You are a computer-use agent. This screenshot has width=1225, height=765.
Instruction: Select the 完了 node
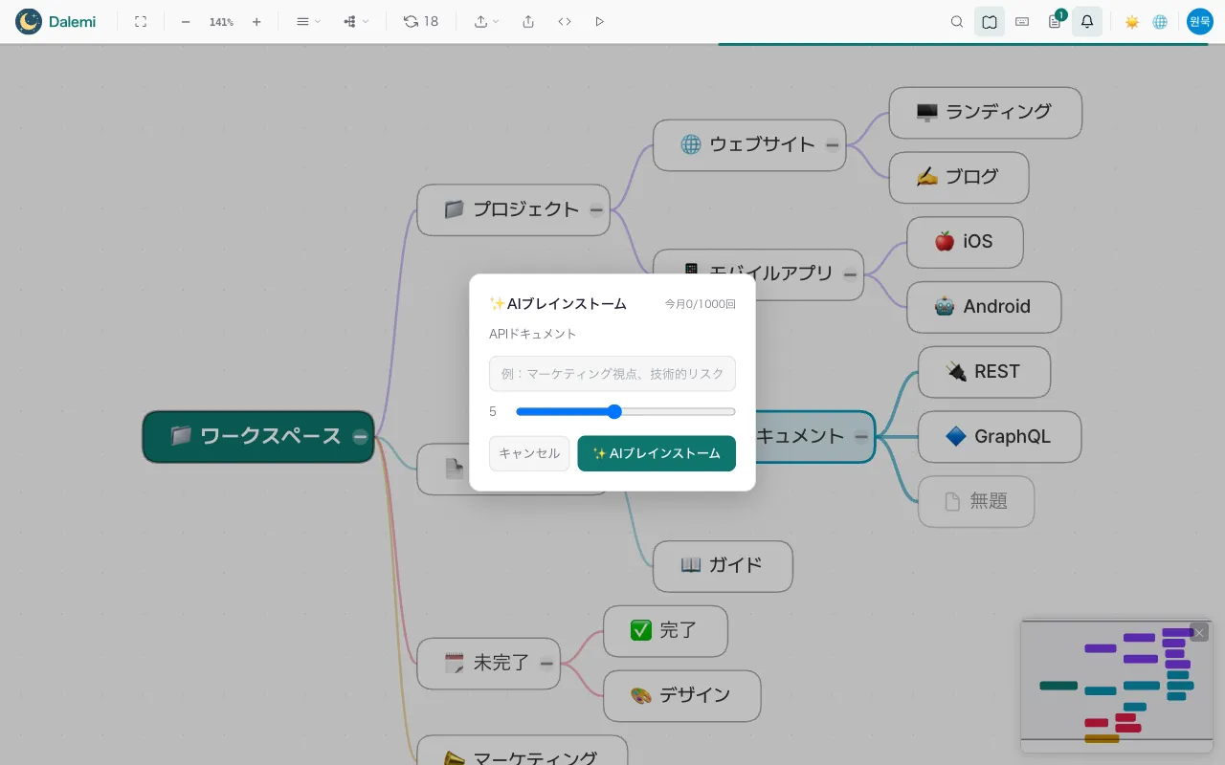[x=665, y=631]
